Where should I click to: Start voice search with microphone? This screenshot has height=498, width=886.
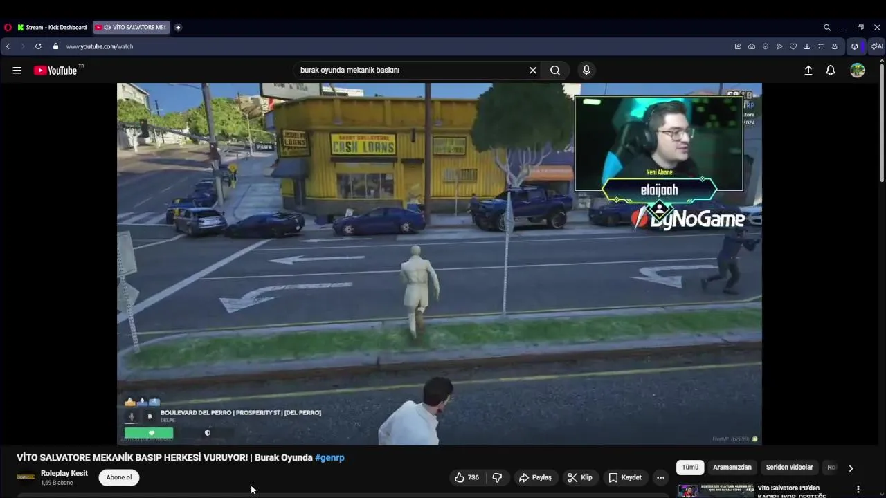click(586, 71)
